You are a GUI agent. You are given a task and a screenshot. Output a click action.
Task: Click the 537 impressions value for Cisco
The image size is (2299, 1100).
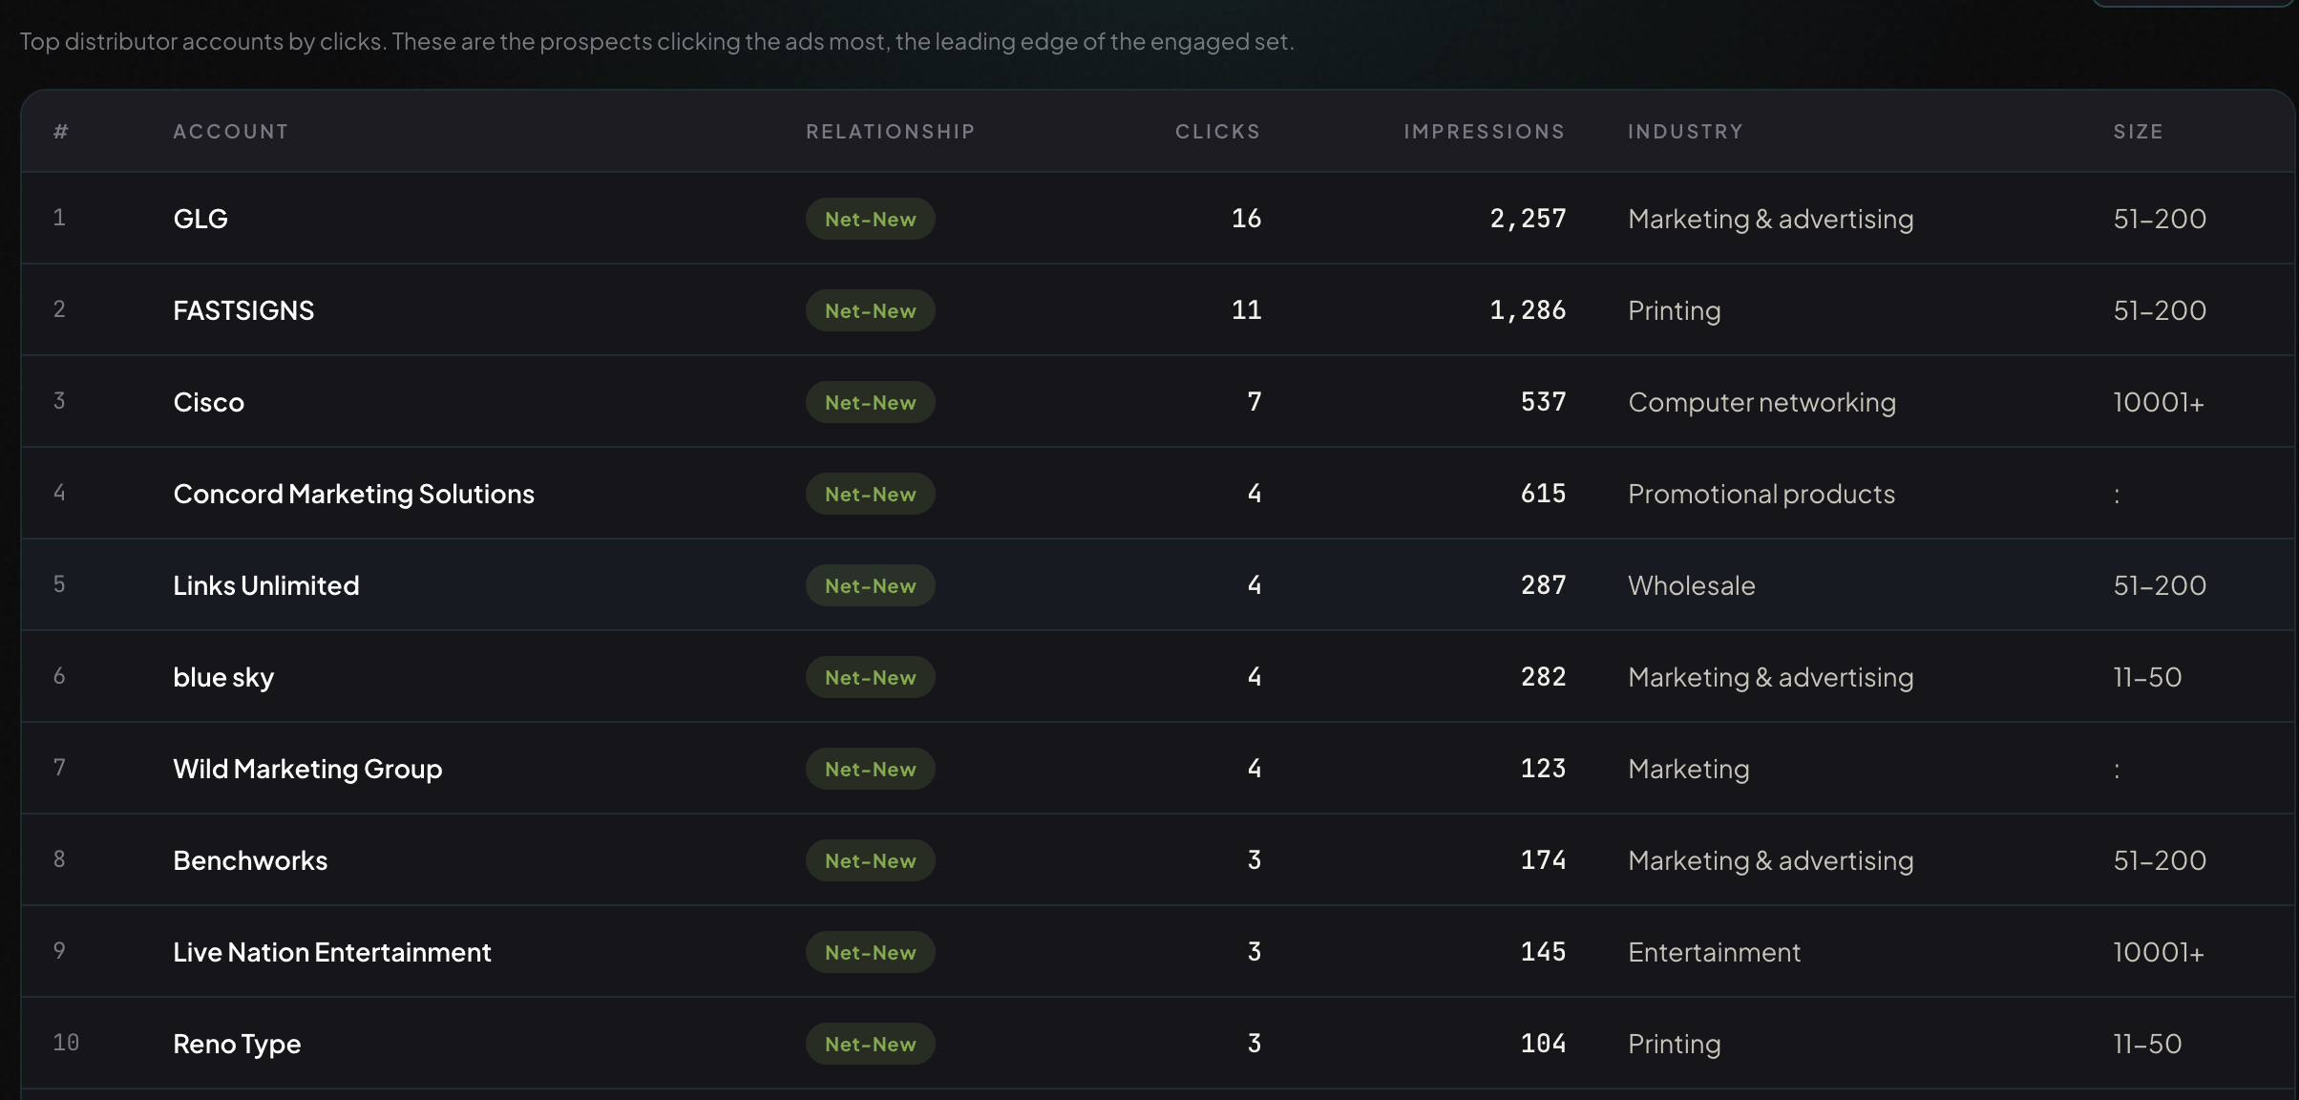(1543, 402)
